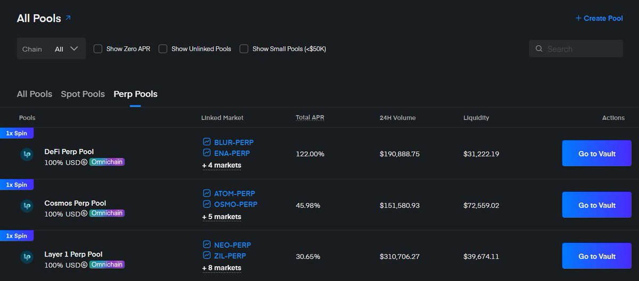The height and width of the screenshot is (281, 639).
Task: Click the Omnichain tag under Cosmos Perp Pool
Action: tap(106, 213)
